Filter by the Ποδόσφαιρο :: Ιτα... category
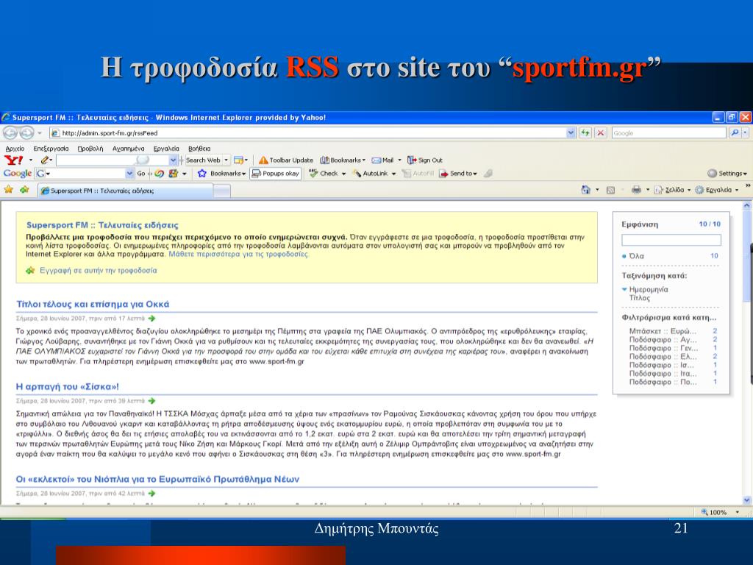 pyautogui.click(x=663, y=373)
